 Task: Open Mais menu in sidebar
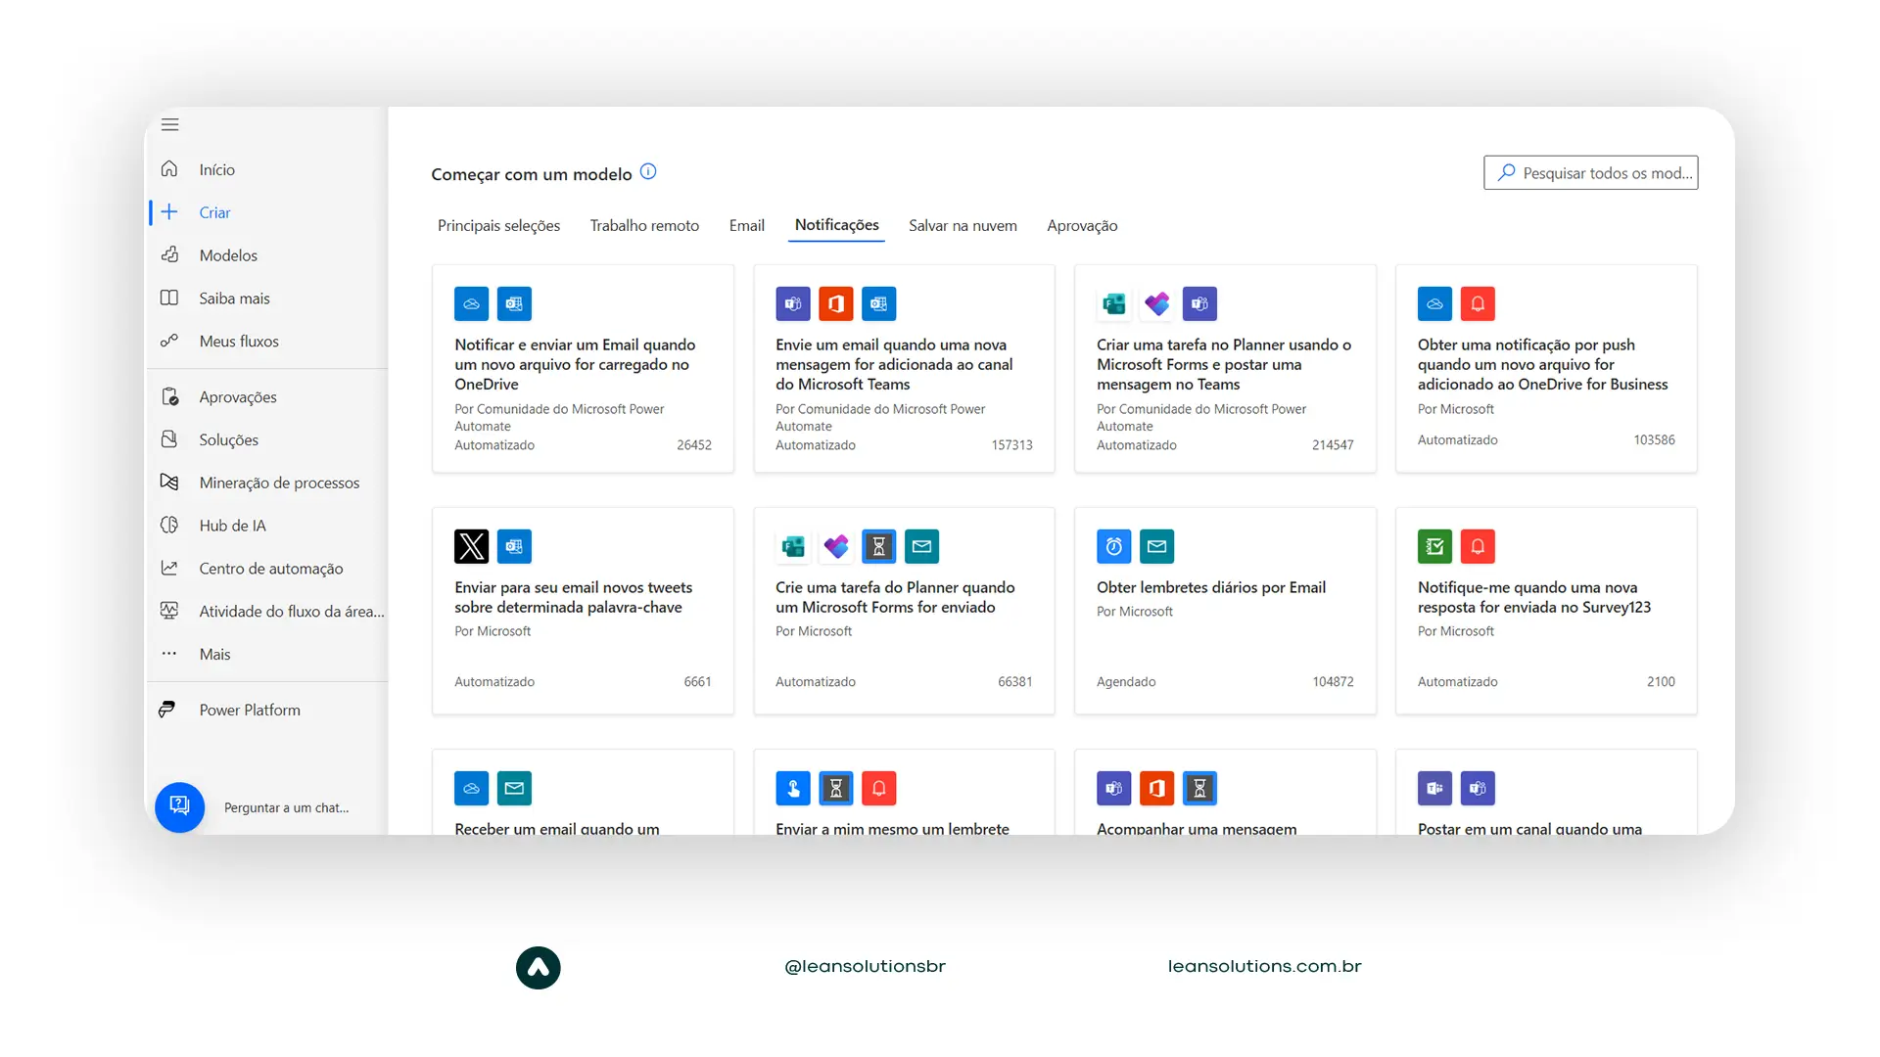pos(214,654)
